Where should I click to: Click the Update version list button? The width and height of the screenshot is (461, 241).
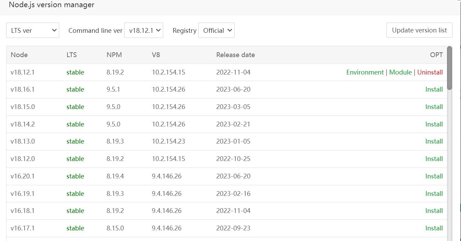419,30
